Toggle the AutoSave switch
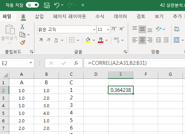Screen dimensions: 185x134 (32, 5)
